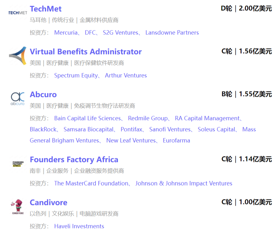The width and height of the screenshot is (280, 237).
Task: Open investor link Sanofi Ventures
Action: pyautogui.click(x=170, y=129)
